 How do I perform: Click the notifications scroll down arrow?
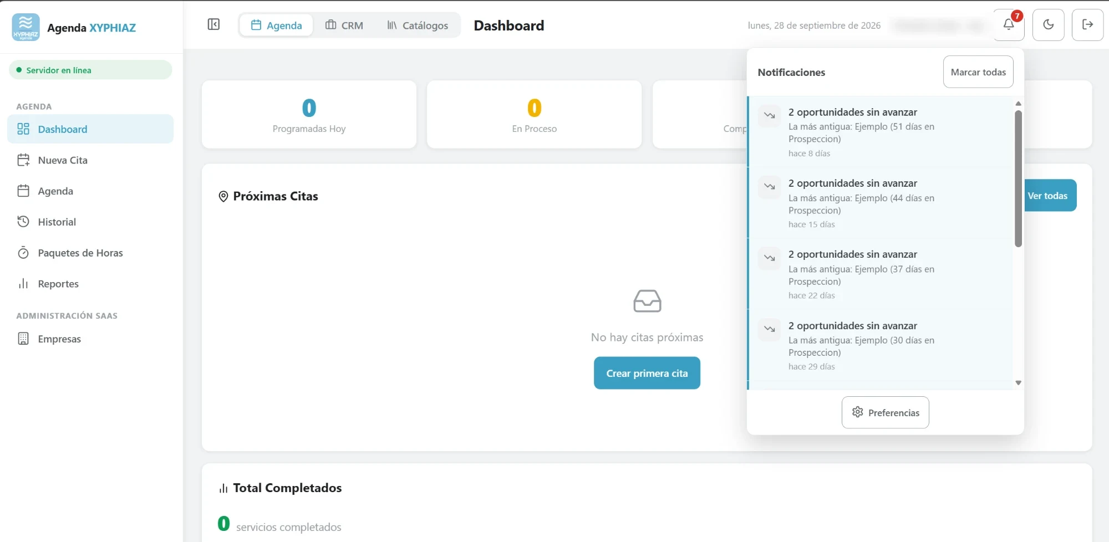point(1018,383)
